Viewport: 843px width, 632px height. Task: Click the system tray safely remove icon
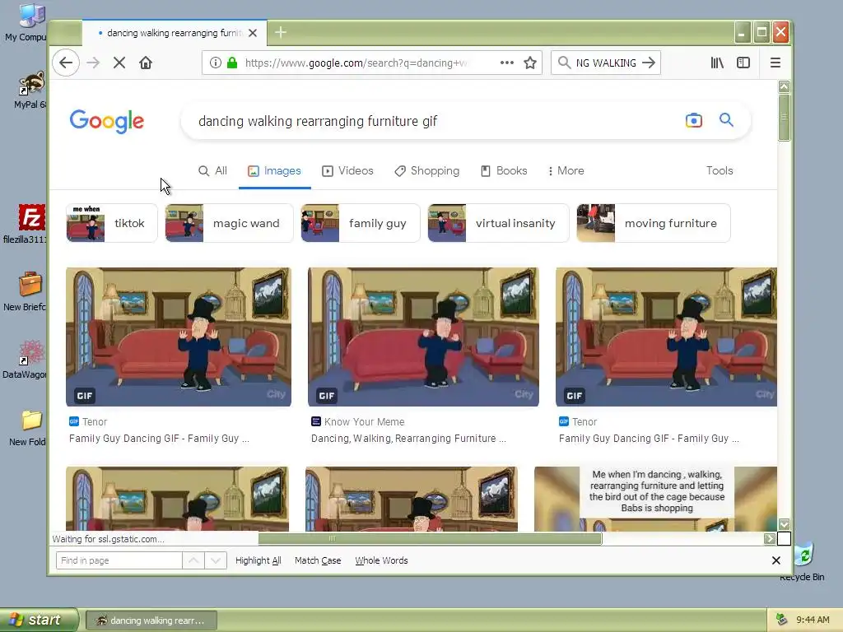(x=781, y=620)
